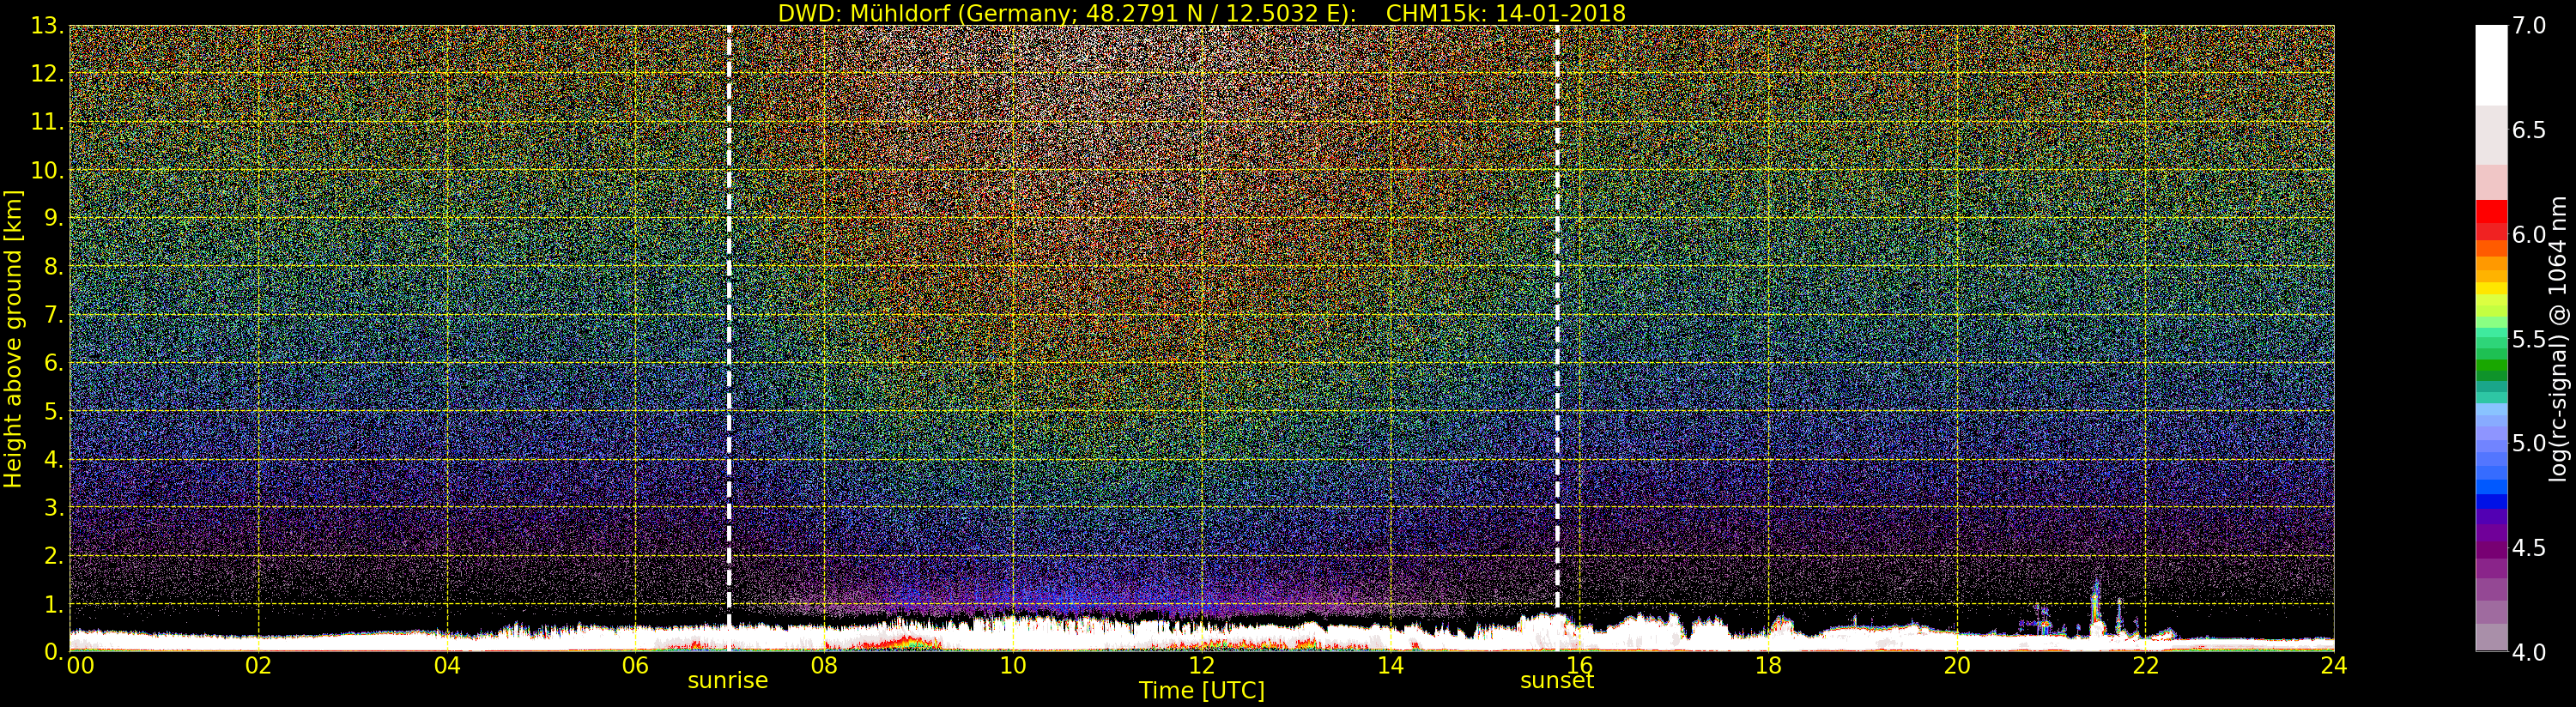This screenshot has height=707, width=2576.
Task: Click the colorbar value '4.5'
Action: click(x=2529, y=548)
